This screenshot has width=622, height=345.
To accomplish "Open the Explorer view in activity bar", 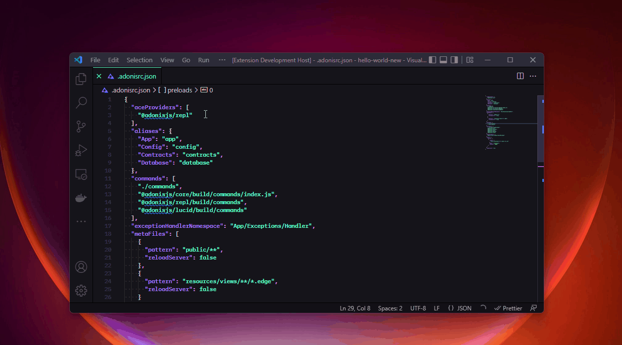I will tap(81, 79).
